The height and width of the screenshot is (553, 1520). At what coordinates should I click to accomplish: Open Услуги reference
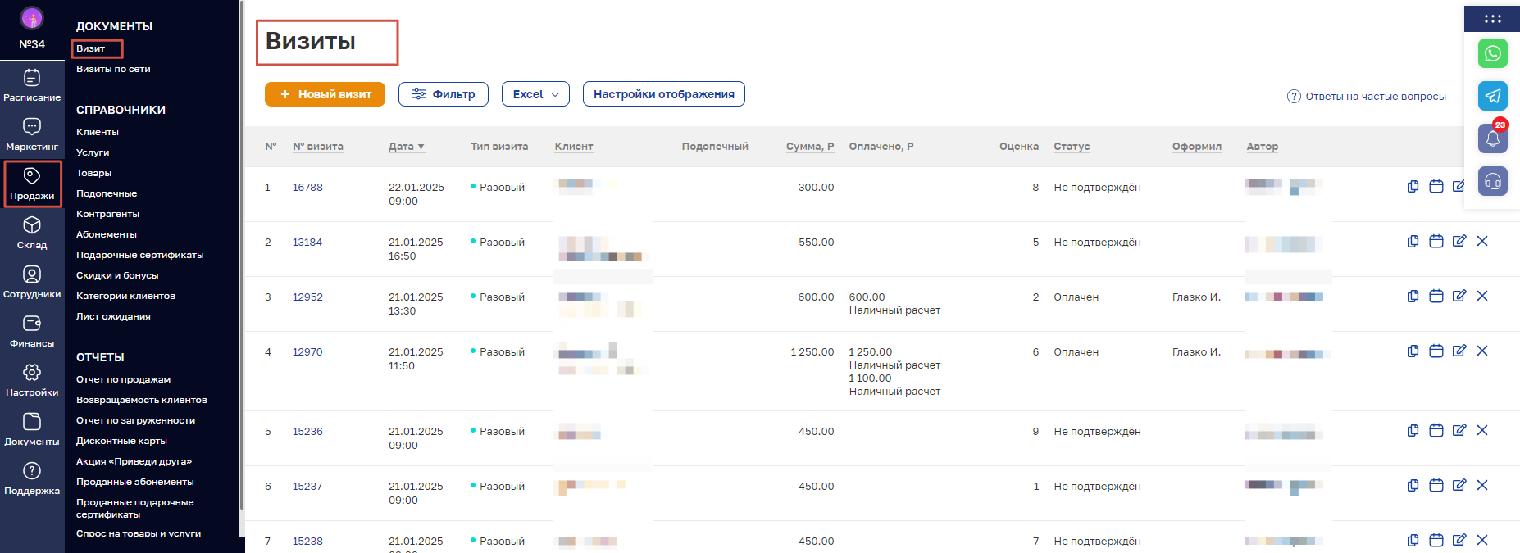93,152
